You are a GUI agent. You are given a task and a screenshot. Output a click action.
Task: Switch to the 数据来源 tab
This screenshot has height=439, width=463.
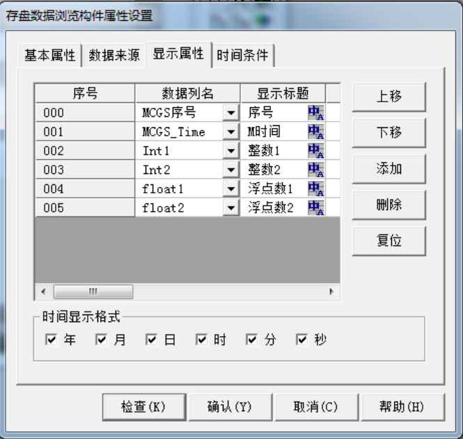coord(114,56)
